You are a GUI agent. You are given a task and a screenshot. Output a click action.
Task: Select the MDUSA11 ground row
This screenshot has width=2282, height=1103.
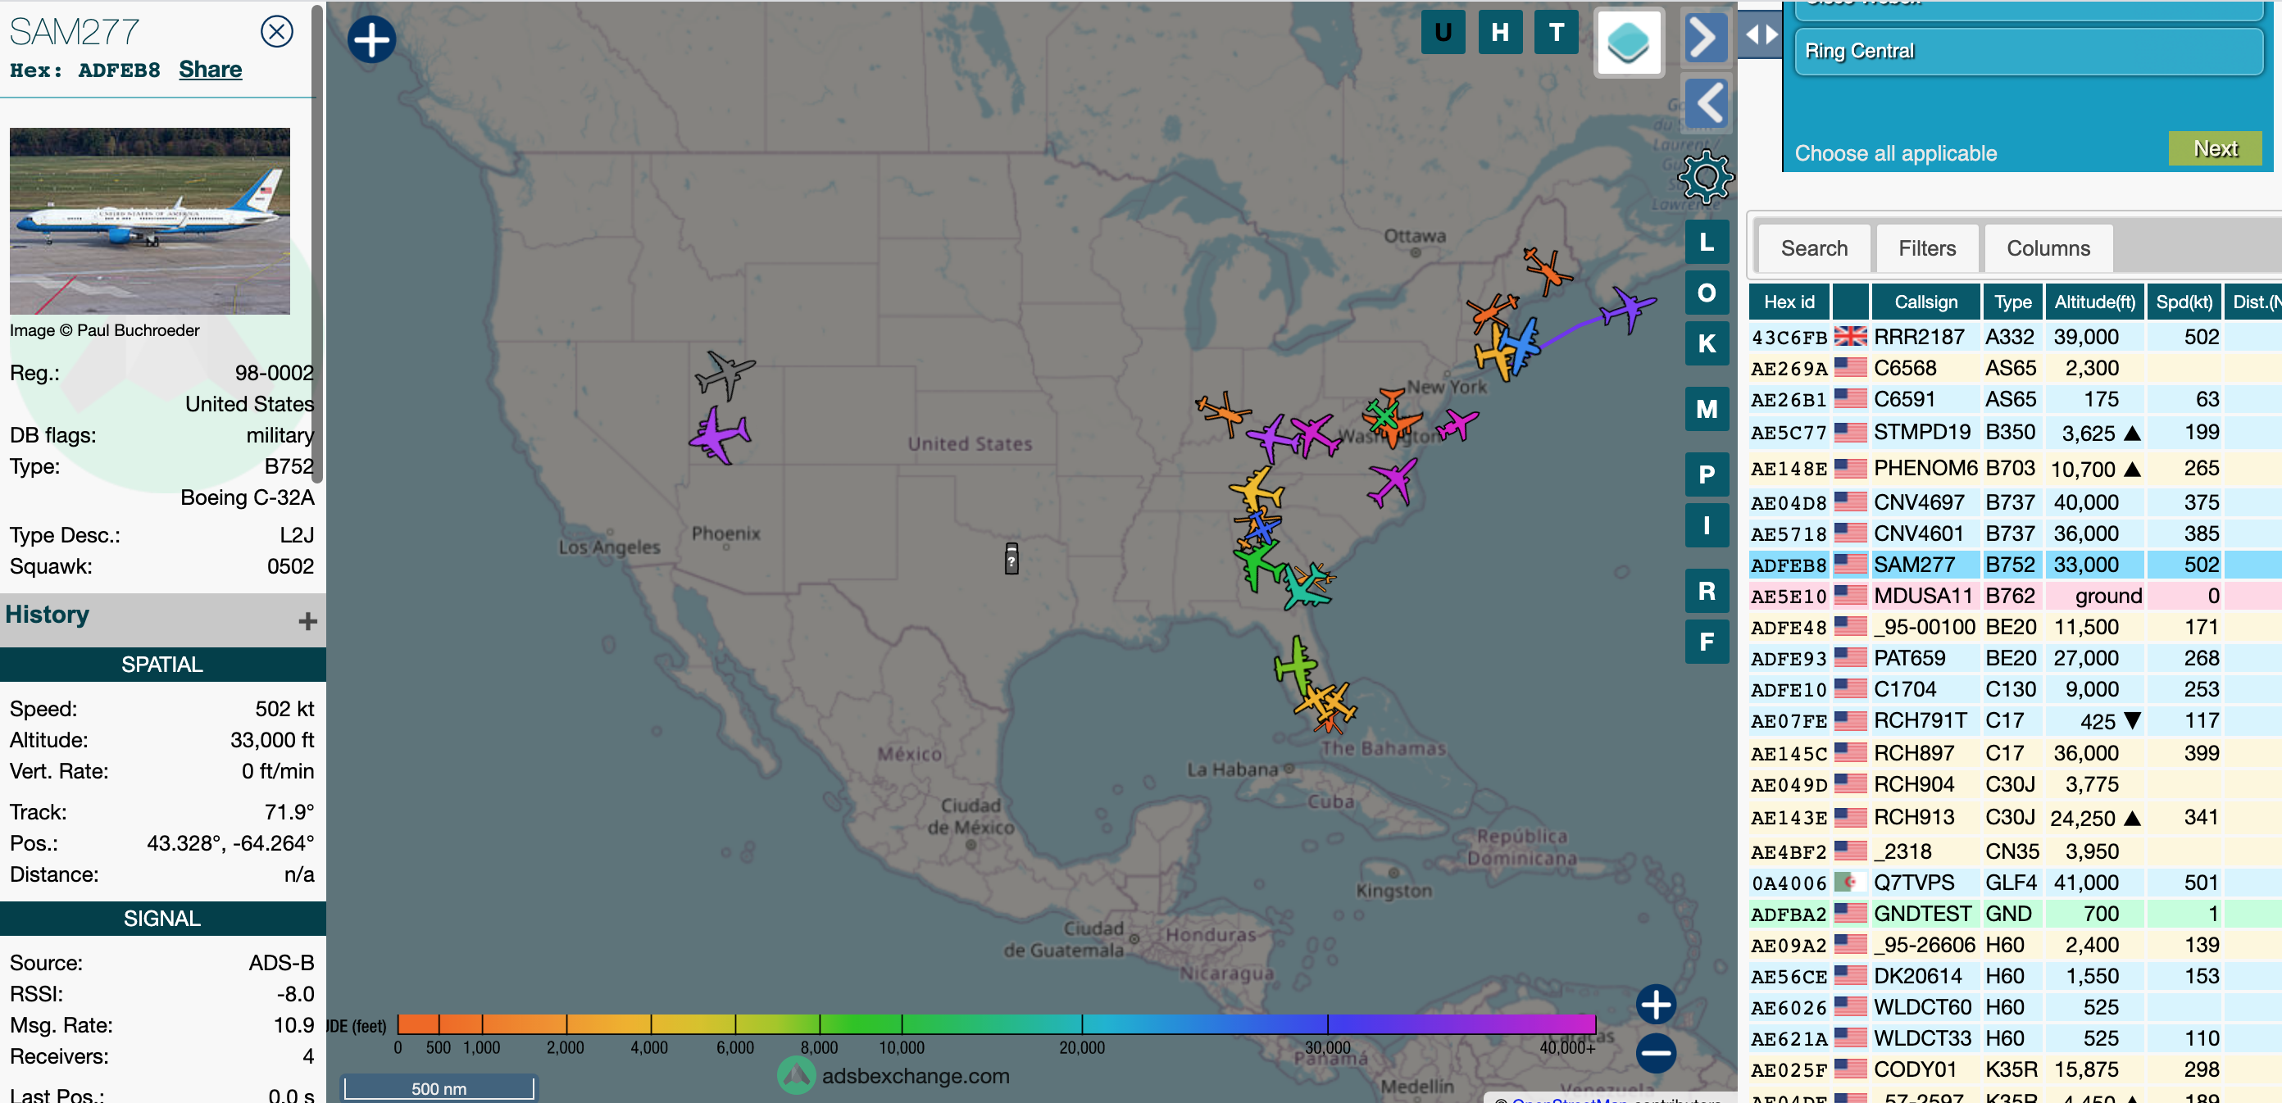pos(2016,597)
